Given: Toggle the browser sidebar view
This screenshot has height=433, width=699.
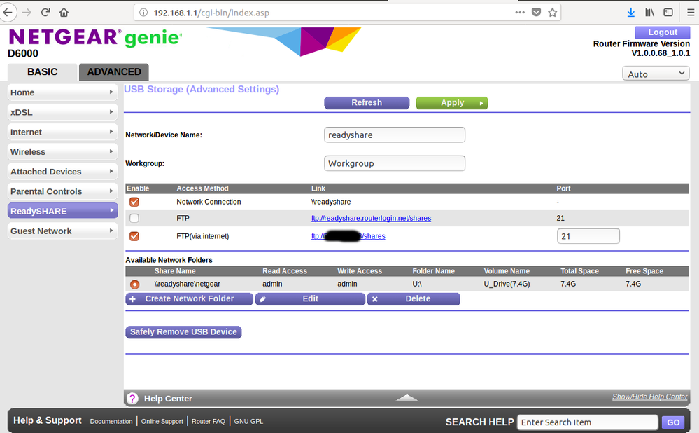Looking at the screenshot, I should [x=668, y=13].
